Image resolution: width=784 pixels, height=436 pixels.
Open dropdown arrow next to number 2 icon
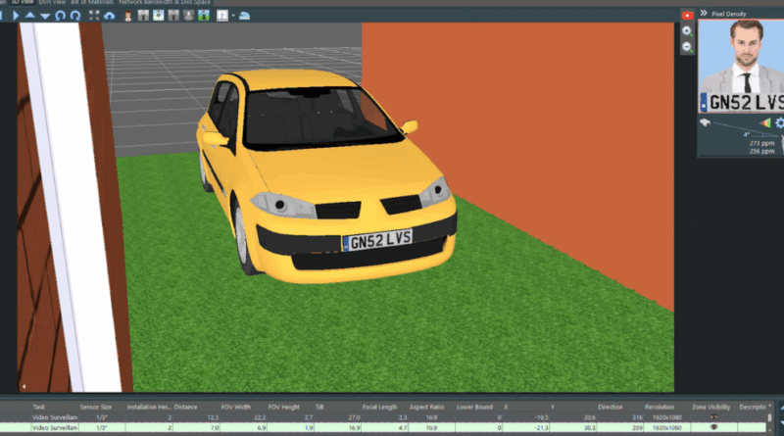click(233, 16)
